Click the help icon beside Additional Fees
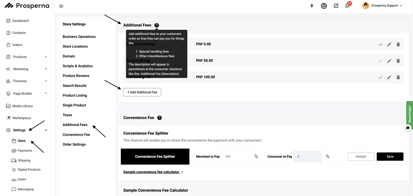This screenshot has width=413, height=196. point(156,25)
